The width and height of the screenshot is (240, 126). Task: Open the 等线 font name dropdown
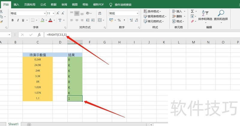[x=45, y=13]
